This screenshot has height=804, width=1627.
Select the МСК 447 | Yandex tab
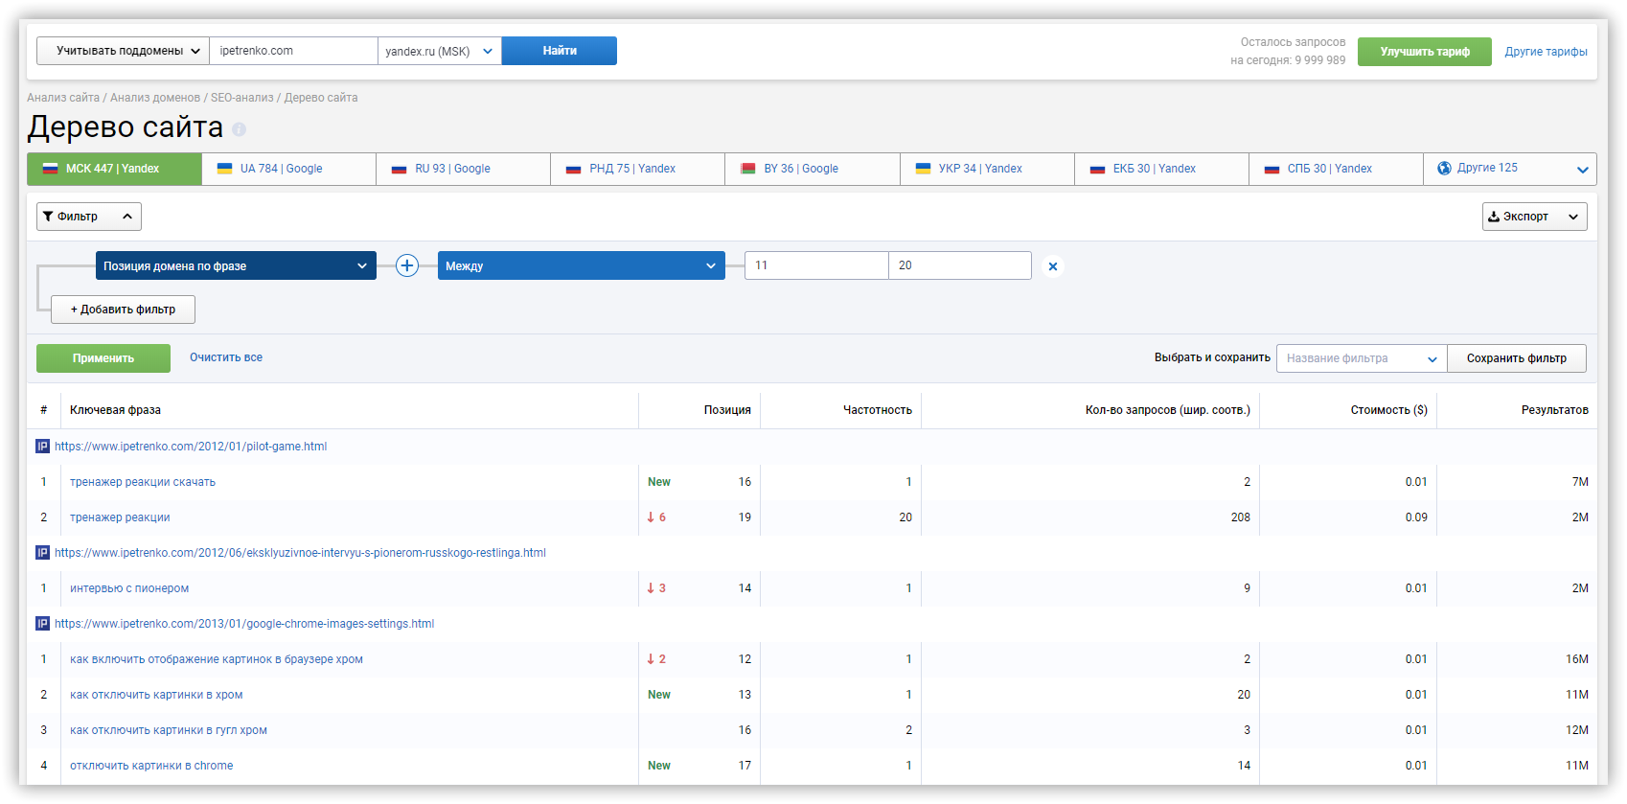click(x=114, y=169)
